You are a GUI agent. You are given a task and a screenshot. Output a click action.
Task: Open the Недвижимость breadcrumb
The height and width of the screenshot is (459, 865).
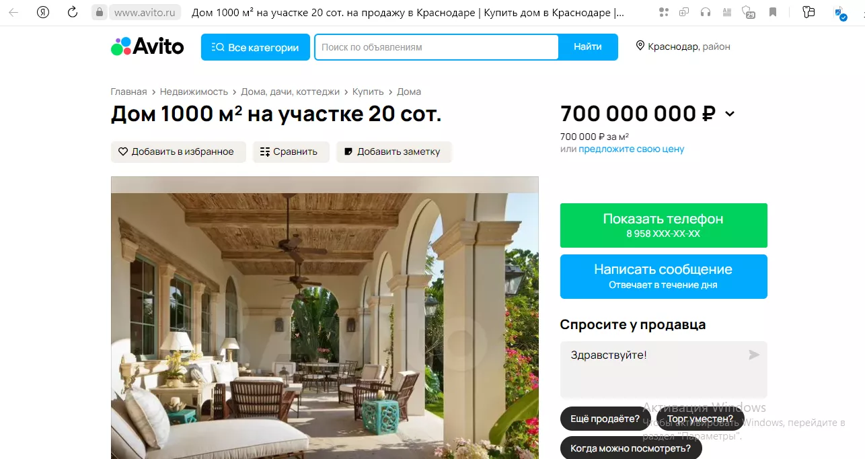(203, 92)
